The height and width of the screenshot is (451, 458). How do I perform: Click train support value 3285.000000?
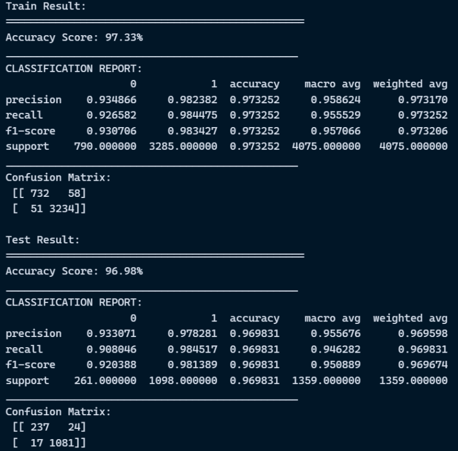click(x=183, y=146)
